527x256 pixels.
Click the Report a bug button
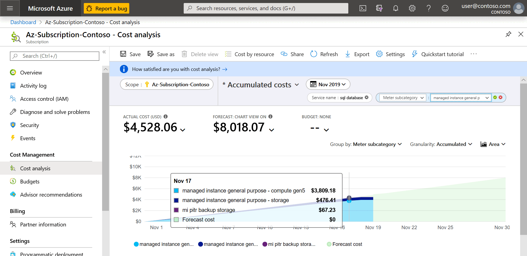point(106,8)
